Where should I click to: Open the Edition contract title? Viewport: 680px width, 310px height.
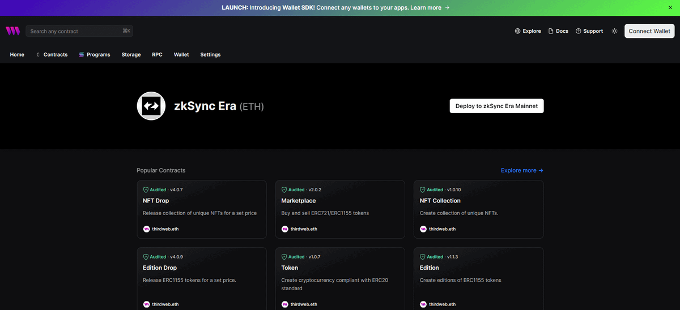click(x=430, y=268)
